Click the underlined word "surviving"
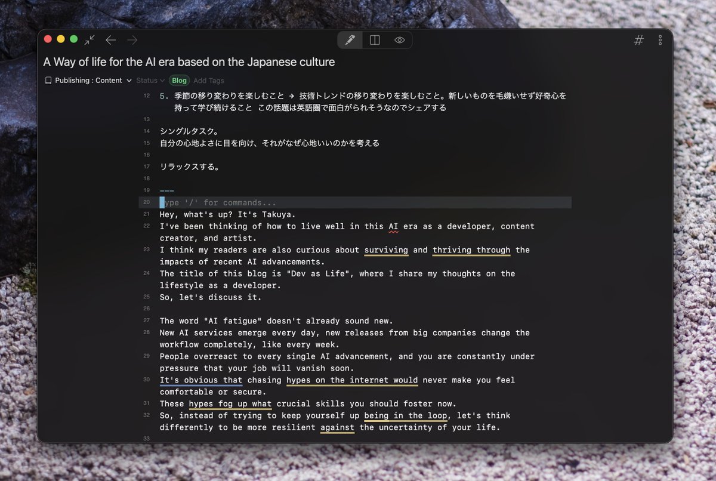This screenshot has width=716, height=481. pos(386,250)
